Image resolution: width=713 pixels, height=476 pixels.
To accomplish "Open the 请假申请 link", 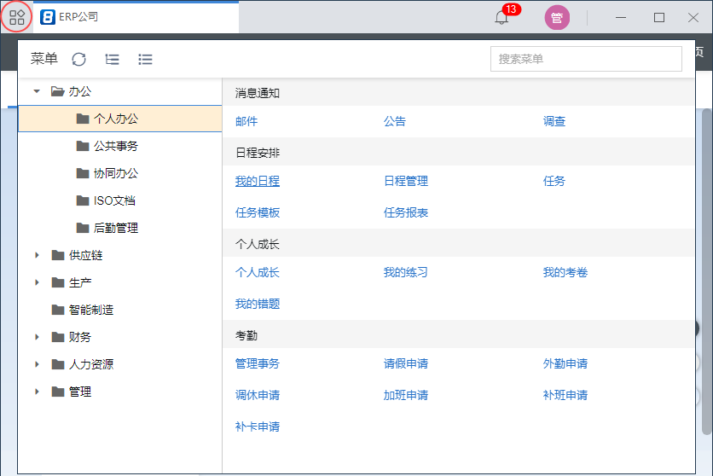I will pyautogui.click(x=406, y=363).
